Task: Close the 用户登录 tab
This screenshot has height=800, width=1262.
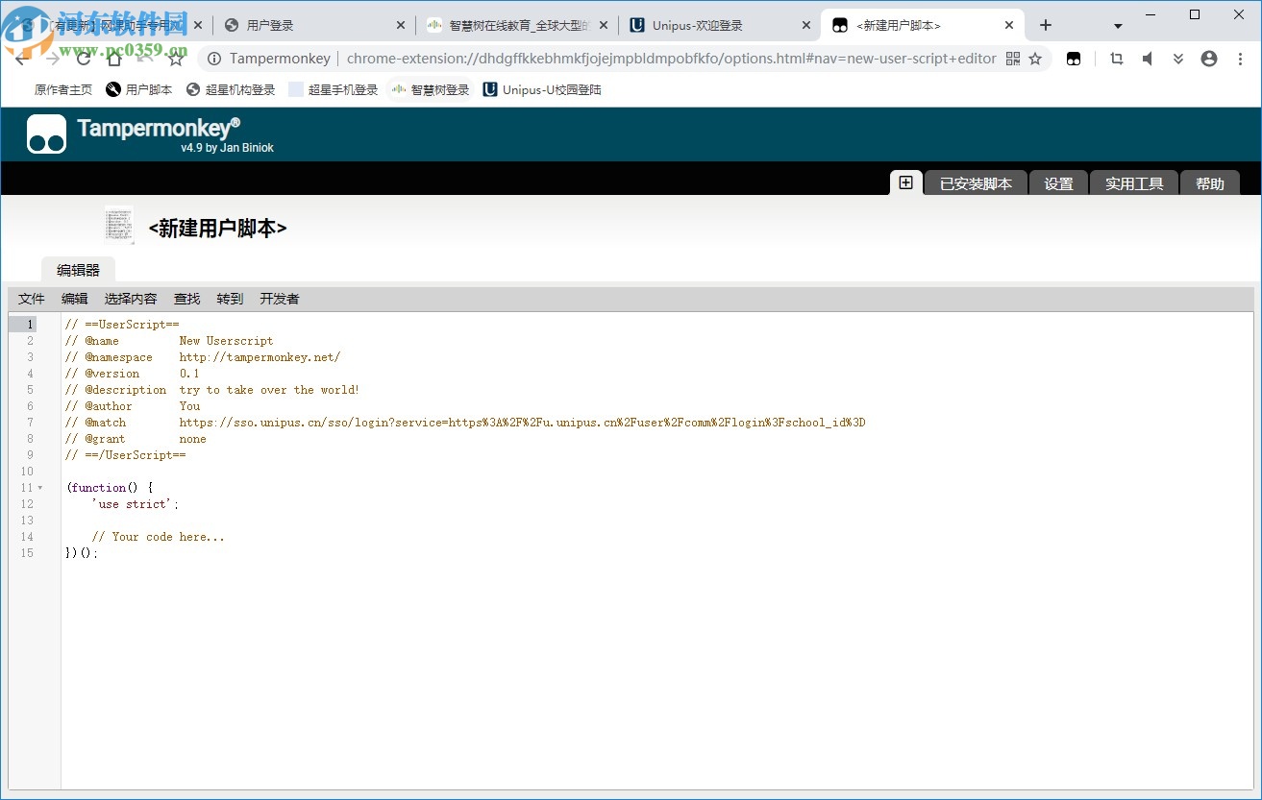Action: (x=401, y=25)
